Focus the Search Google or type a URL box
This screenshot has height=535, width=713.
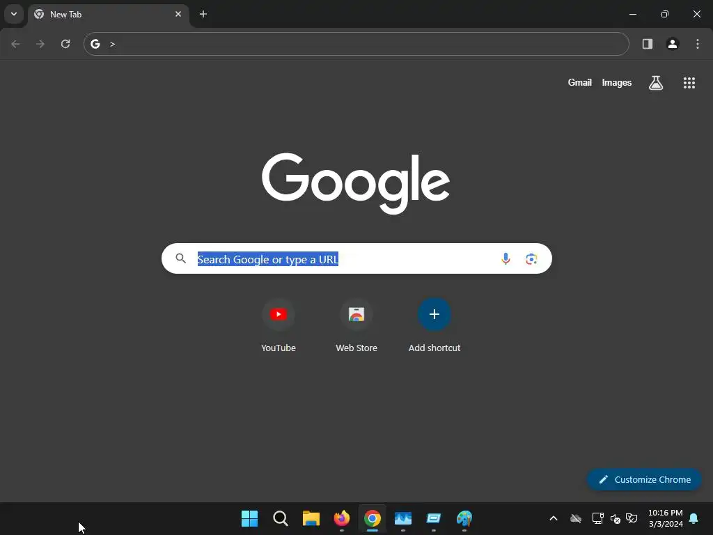pyautogui.click(x=356, y=258)
